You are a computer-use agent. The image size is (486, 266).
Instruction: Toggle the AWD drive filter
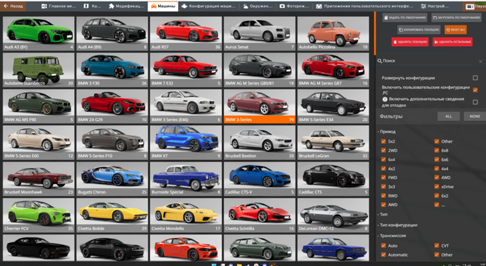383,204
